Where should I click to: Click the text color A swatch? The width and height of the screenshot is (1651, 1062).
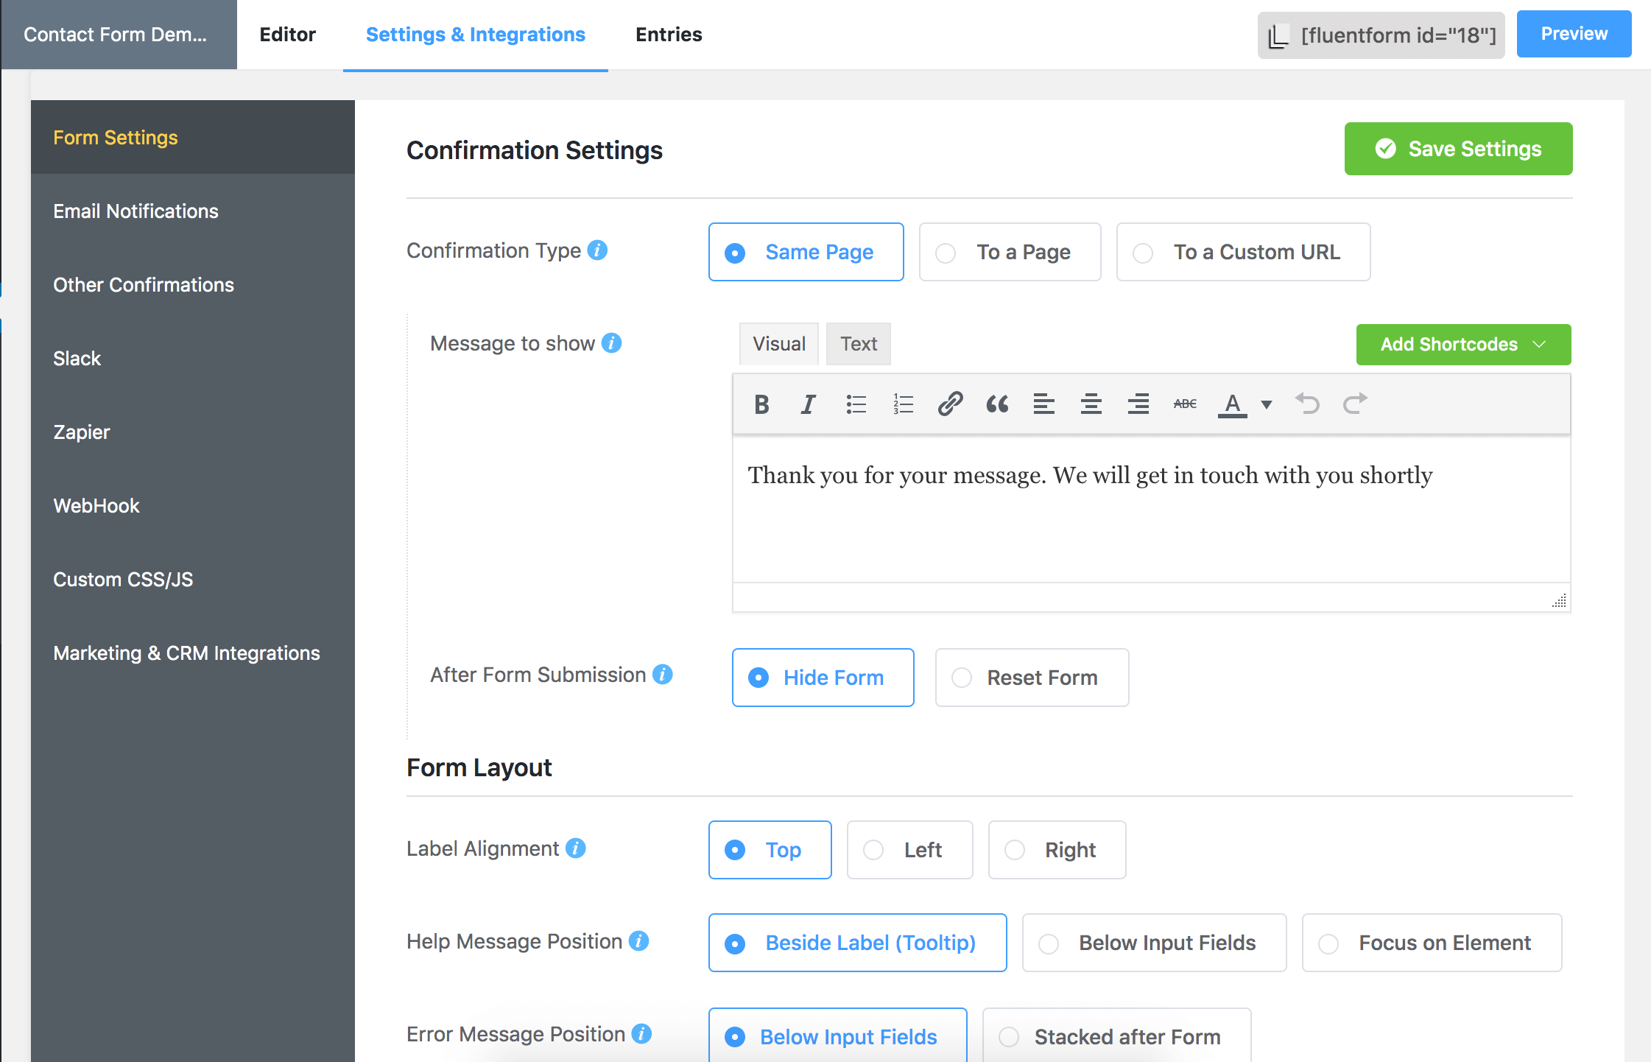1232,404
